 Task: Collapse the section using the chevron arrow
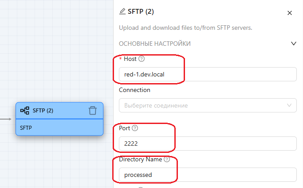(x=293, y=44)
